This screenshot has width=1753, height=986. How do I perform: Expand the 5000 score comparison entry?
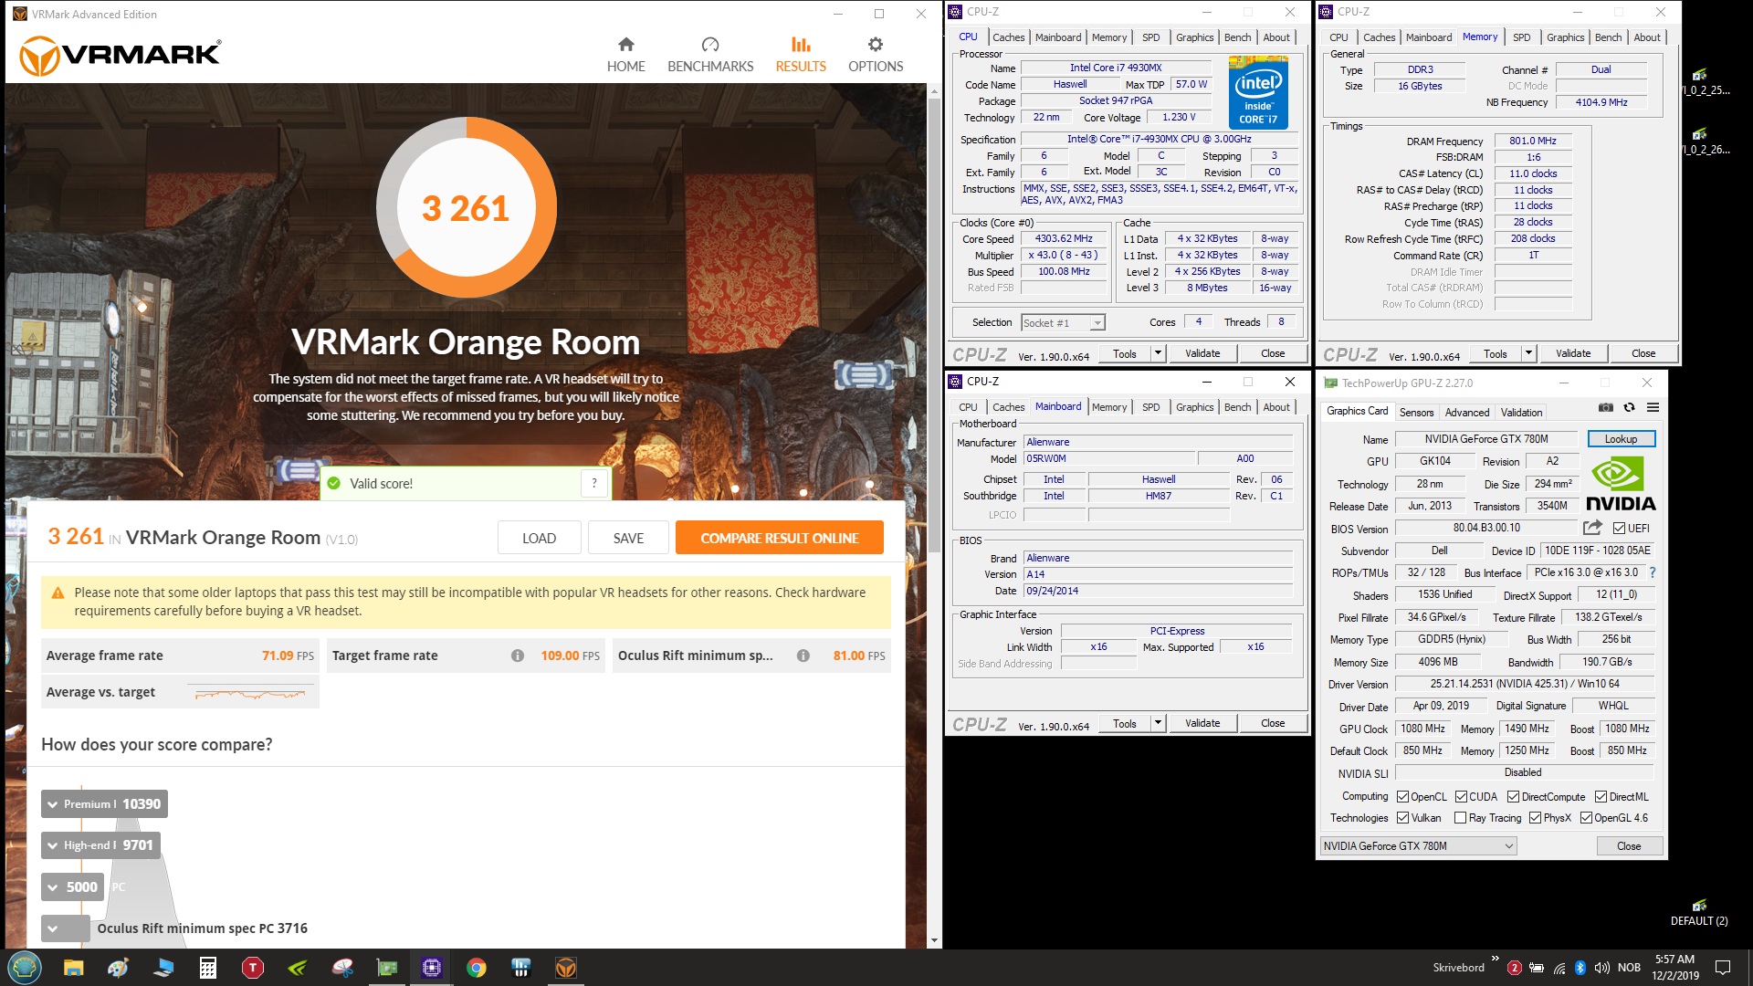pos(73,886)
